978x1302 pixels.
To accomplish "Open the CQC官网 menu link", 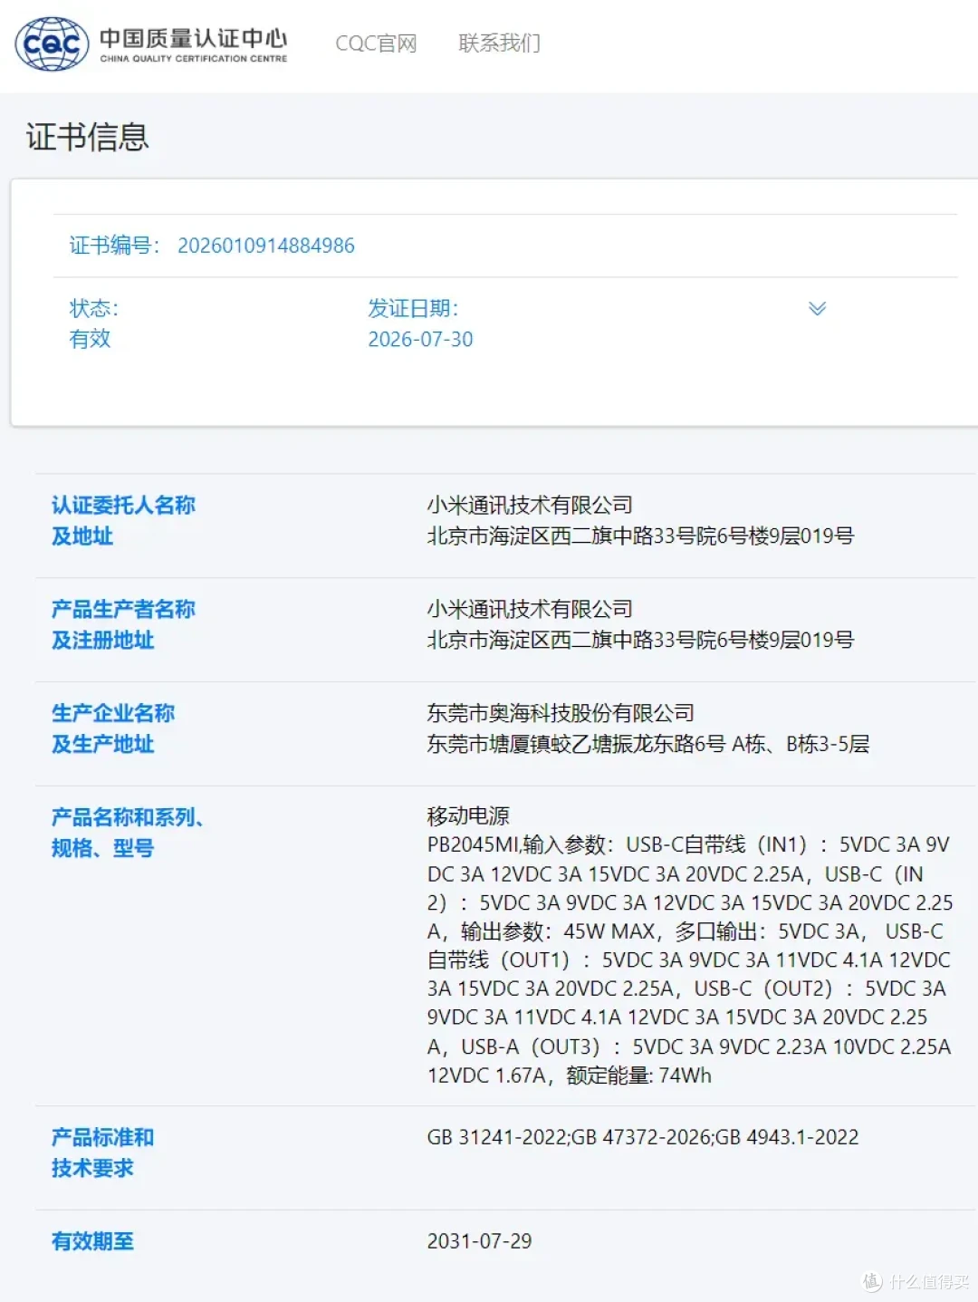I will tap(376, 43).
